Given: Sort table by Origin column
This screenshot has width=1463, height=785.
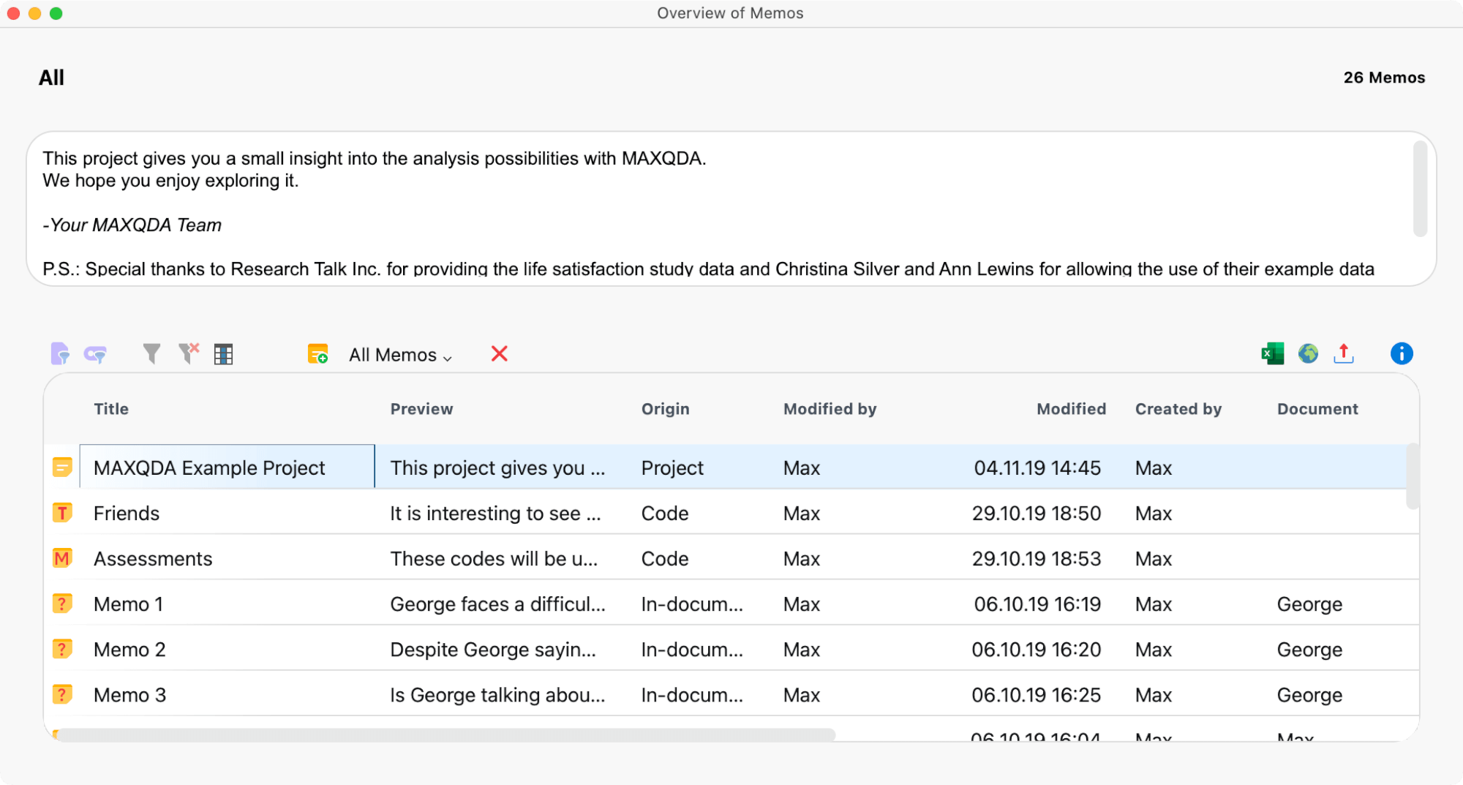Looking at the screenshot, I should (665, 409).
